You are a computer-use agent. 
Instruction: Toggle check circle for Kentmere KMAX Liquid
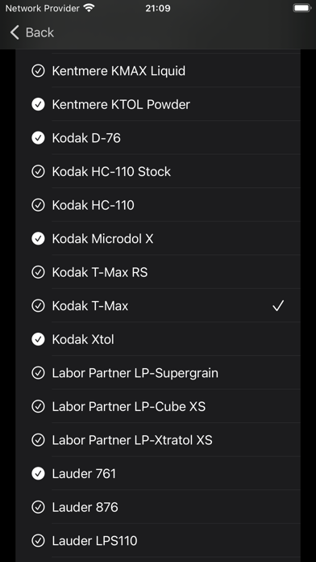38,71
